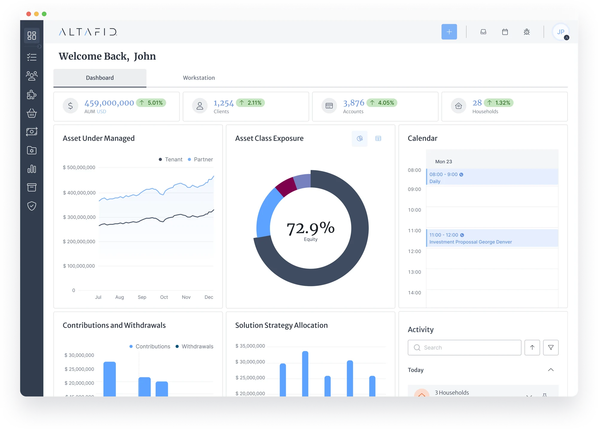Open the shopping basket sidebar icon

click(x=32, y=113)
